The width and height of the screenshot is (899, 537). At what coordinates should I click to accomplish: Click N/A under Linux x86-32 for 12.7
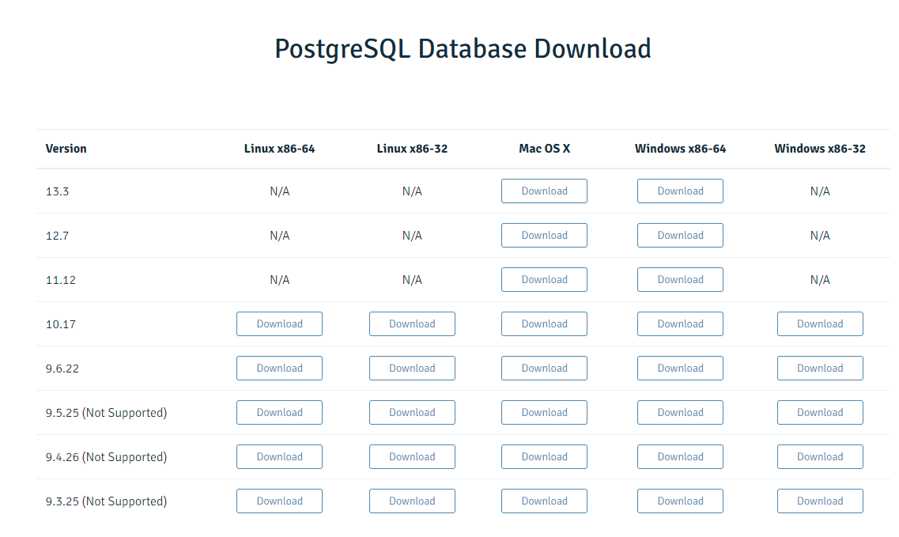(x=412, y=236)
